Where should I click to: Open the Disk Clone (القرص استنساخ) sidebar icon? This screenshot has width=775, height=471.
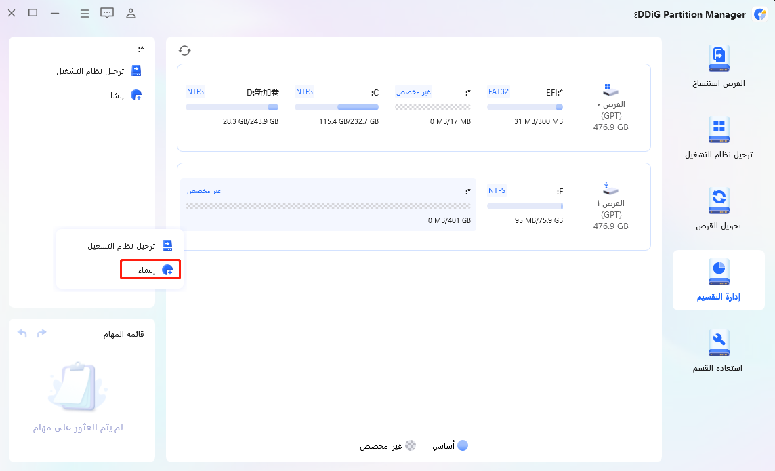click(x=719, y=60)
